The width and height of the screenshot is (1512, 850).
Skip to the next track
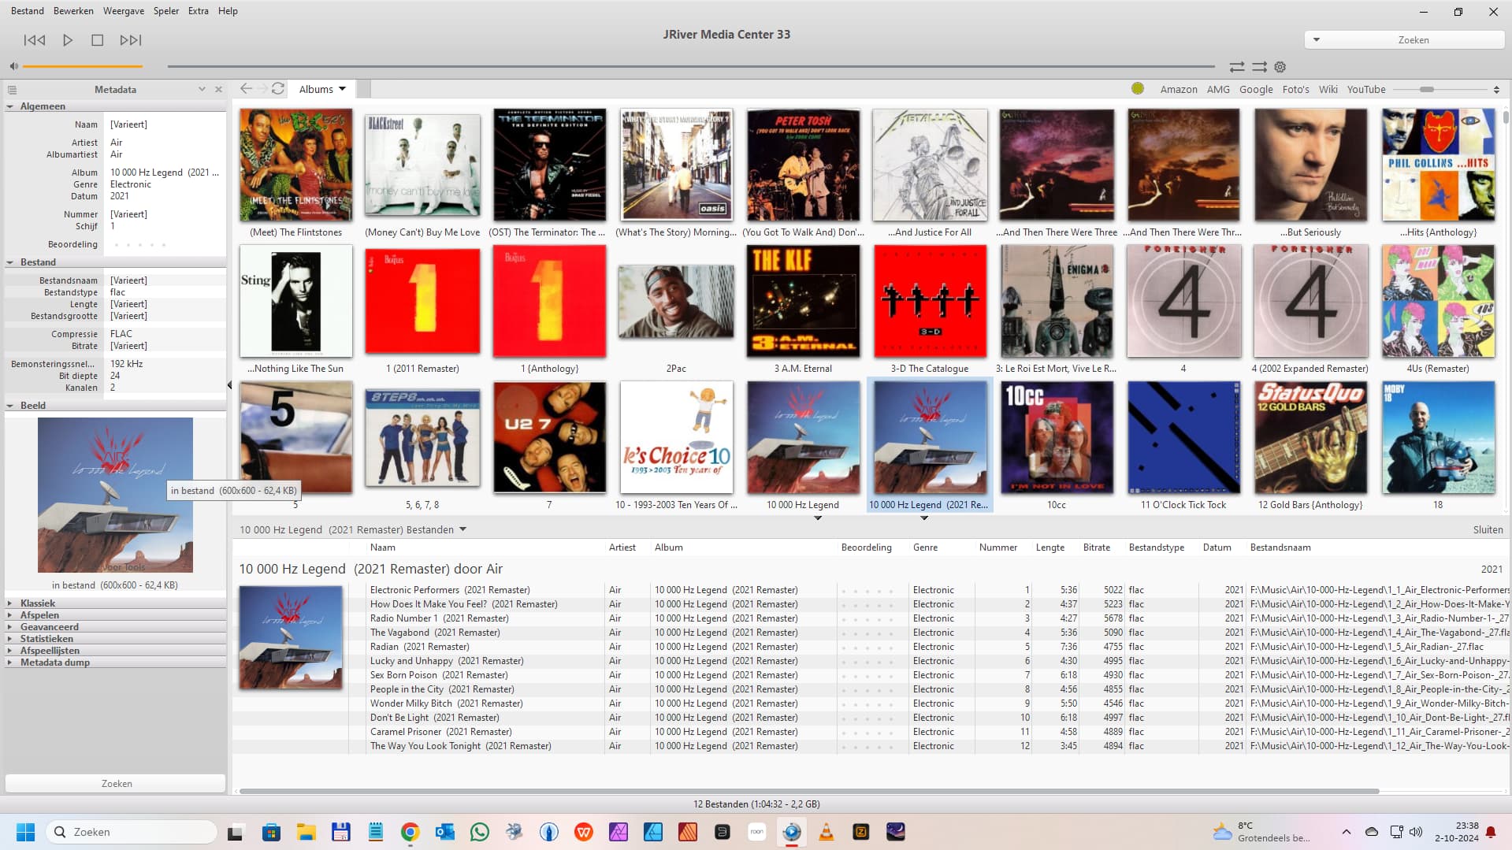131,39
